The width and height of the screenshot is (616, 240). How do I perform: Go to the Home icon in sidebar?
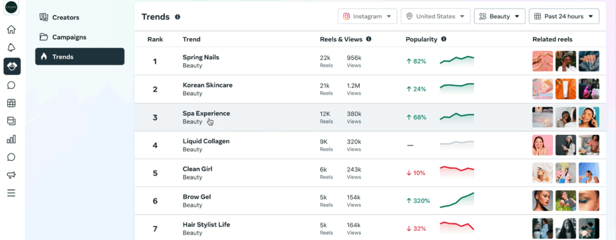pos(11,29)
